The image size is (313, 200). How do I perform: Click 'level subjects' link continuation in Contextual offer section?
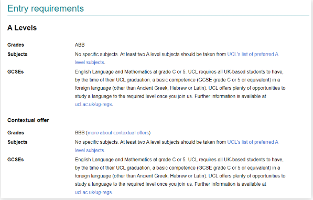(90, 151)
